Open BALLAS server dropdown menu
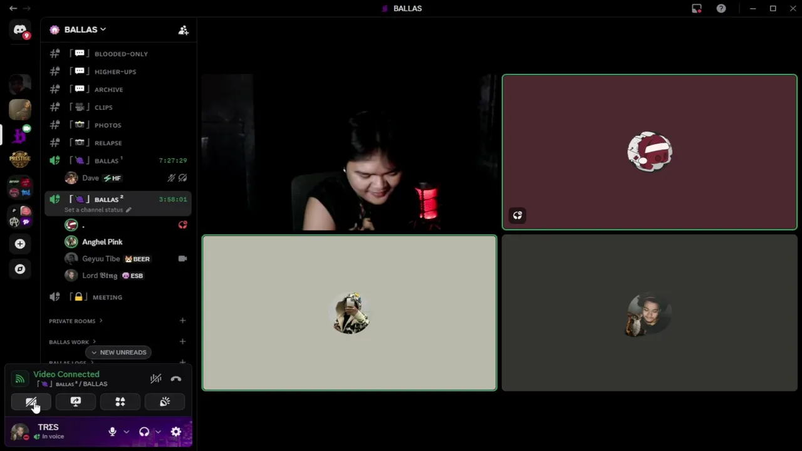Viewport: 802px width, 451px height. (x=85, y=29)
